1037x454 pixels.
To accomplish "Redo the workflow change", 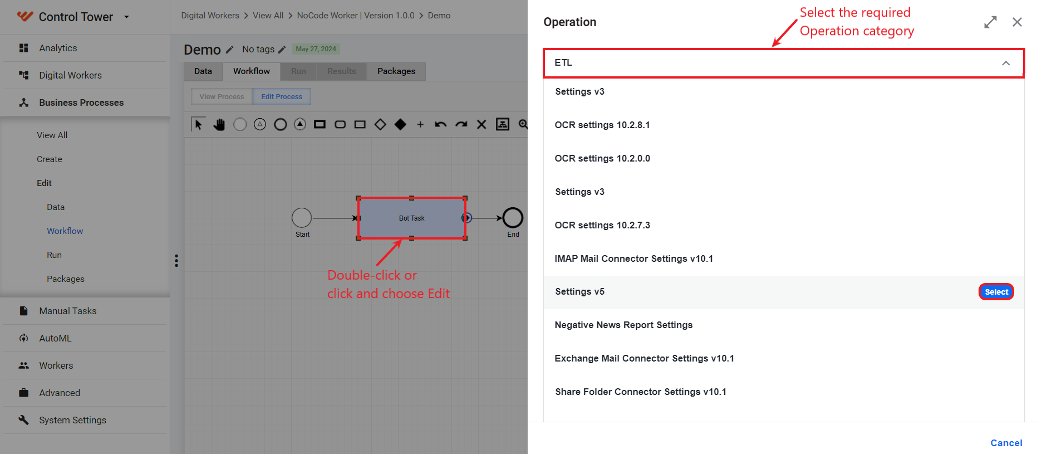I will coord(461,124).
